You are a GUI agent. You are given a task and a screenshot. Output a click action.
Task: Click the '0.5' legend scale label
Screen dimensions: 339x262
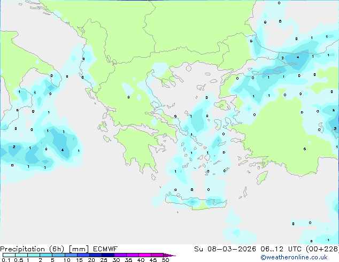click(x=19, y=260)
